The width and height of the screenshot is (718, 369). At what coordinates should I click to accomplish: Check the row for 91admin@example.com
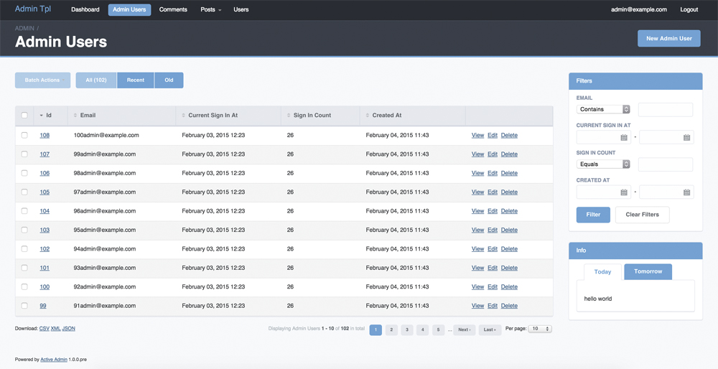24,306
